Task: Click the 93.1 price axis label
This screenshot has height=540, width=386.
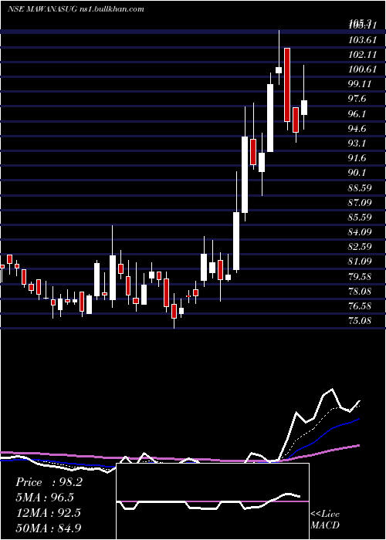Action: [357, 143]
